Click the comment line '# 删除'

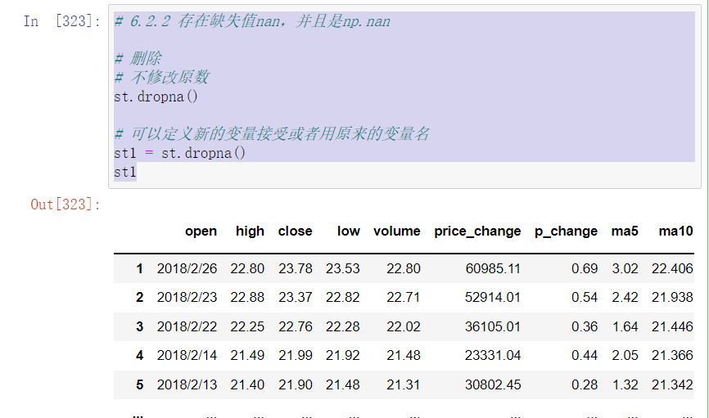point(138,58)
